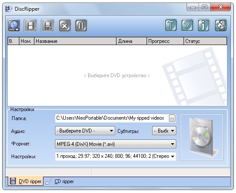Image resolution: width=236 pixels, height=193 pixels.
Task: Open the Аудио dropdown
Action: click(85, 131)
